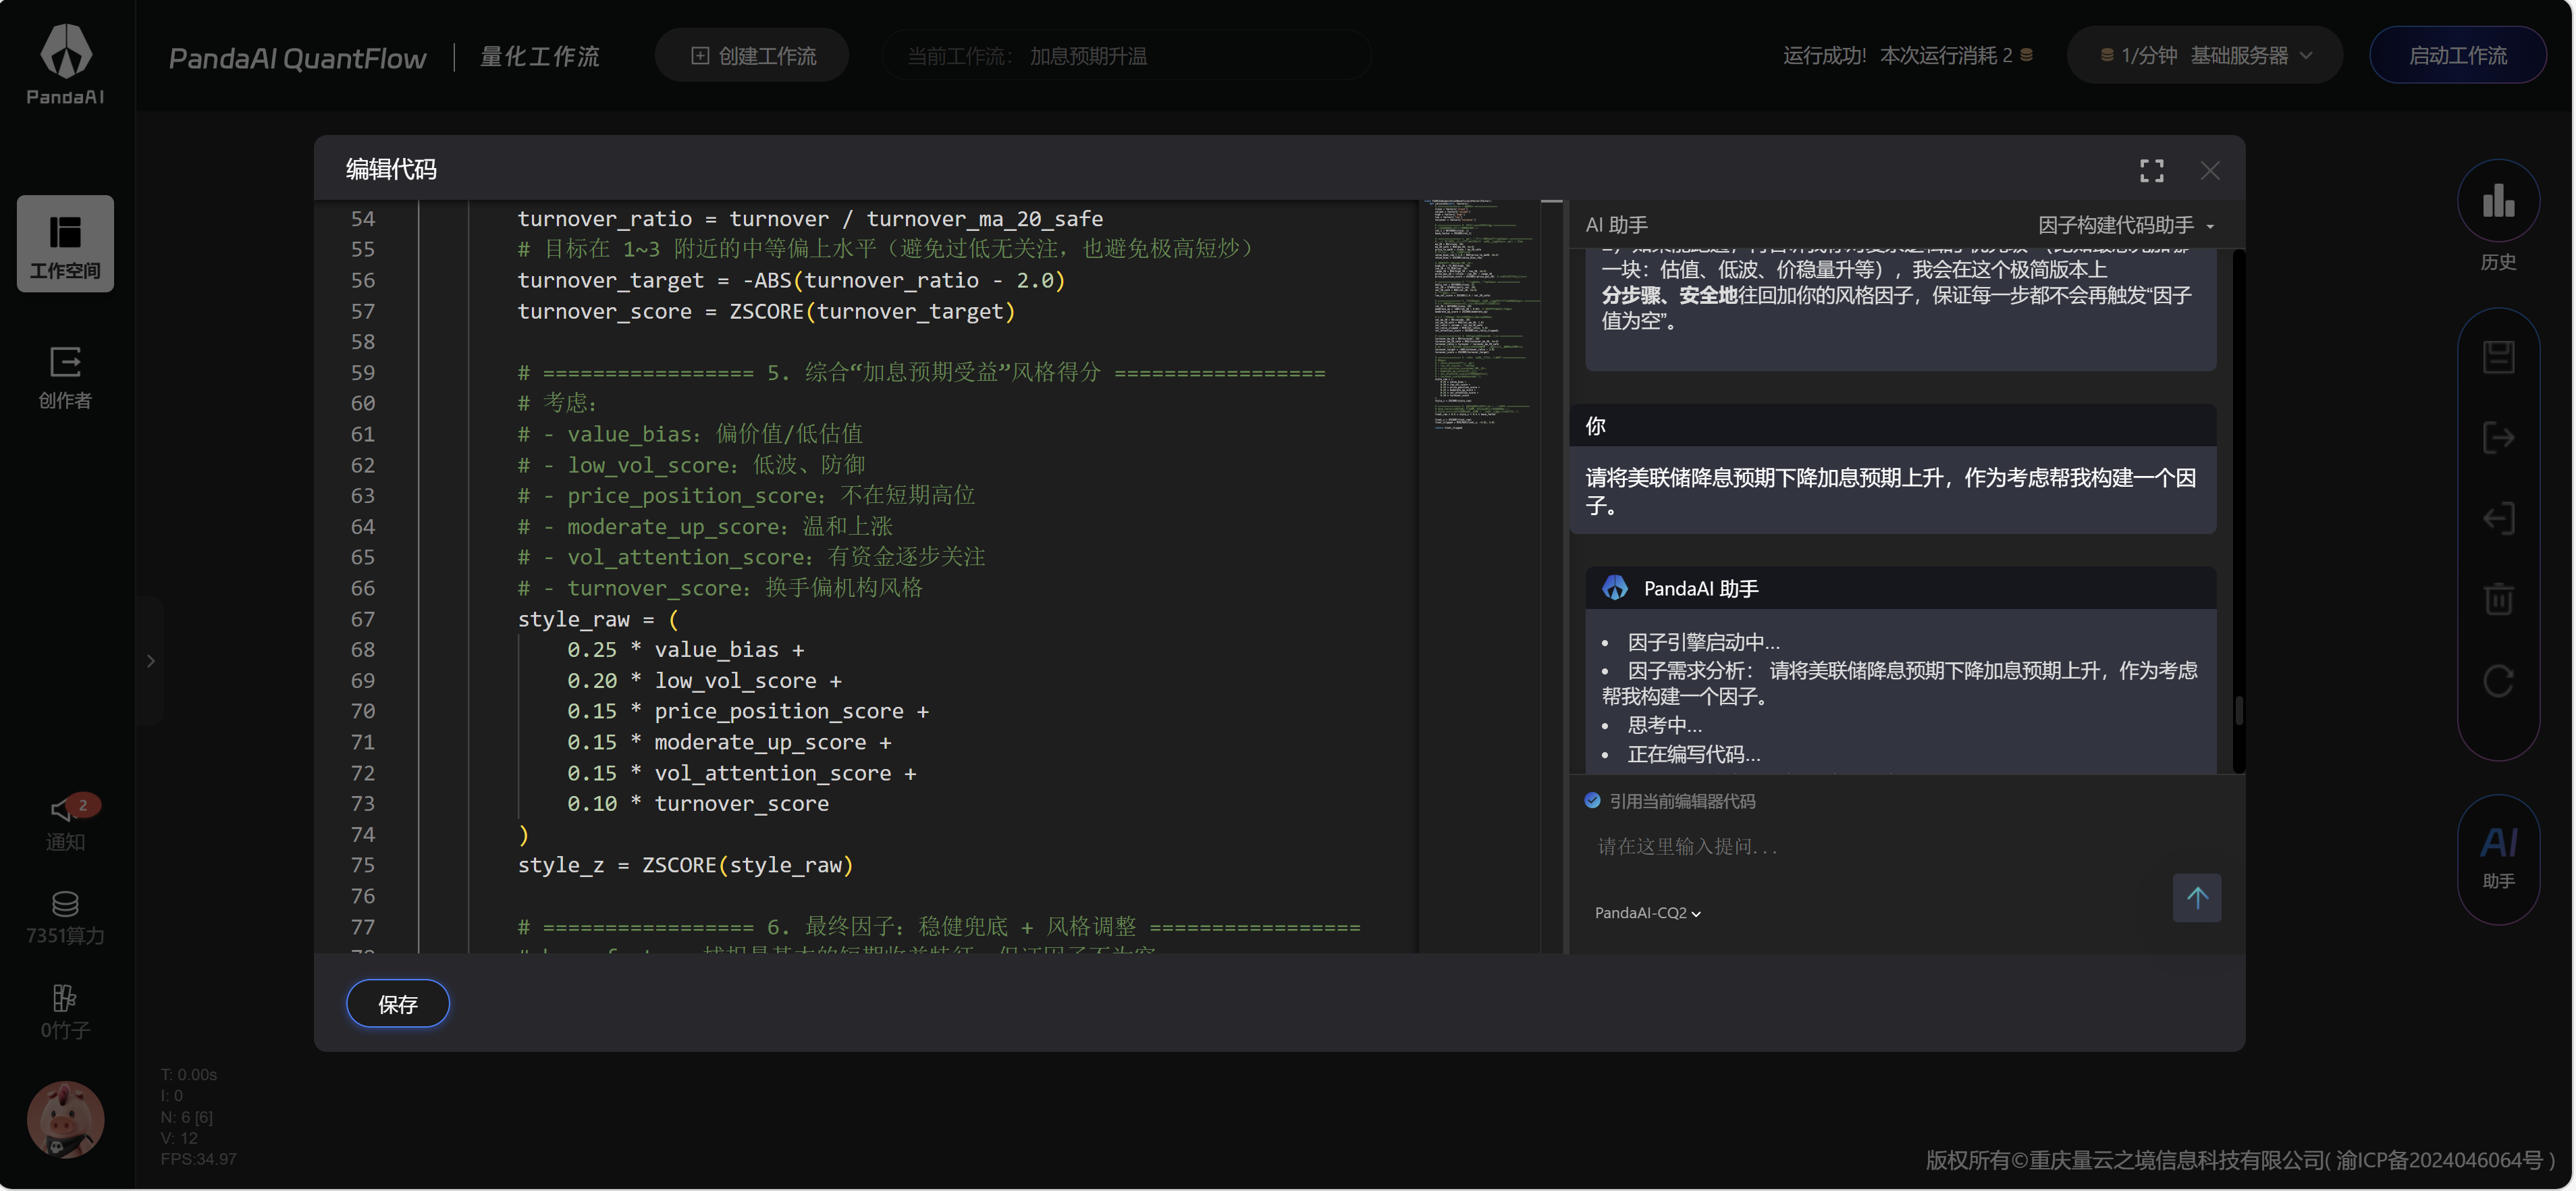Click the style_raw = ( line
The width and height of the screenshot is (2576, 1191).
click(x=598, y=619)
